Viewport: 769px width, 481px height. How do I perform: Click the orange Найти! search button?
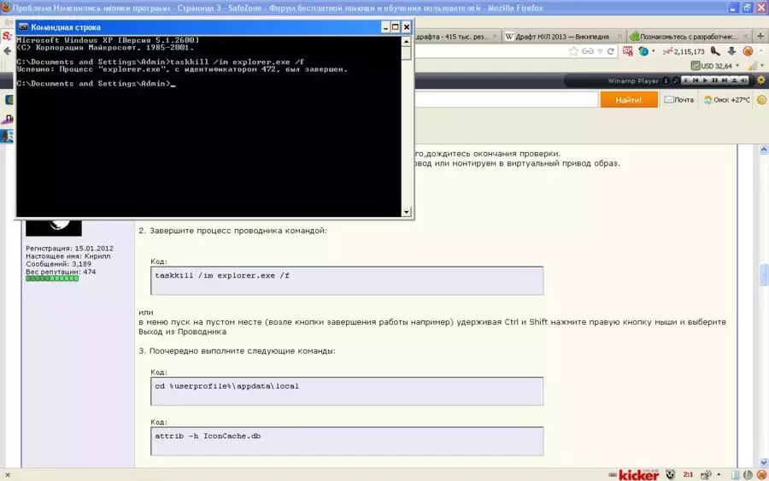tap(629, 100)
